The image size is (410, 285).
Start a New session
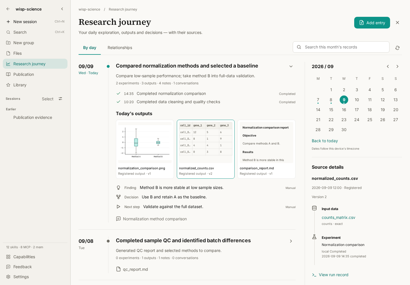[x=35, y=22]
